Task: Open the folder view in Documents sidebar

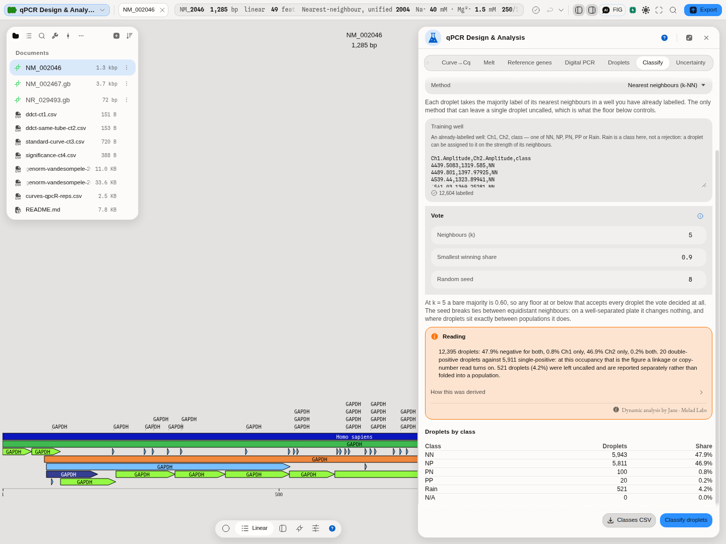Action: tap(16, 36)
